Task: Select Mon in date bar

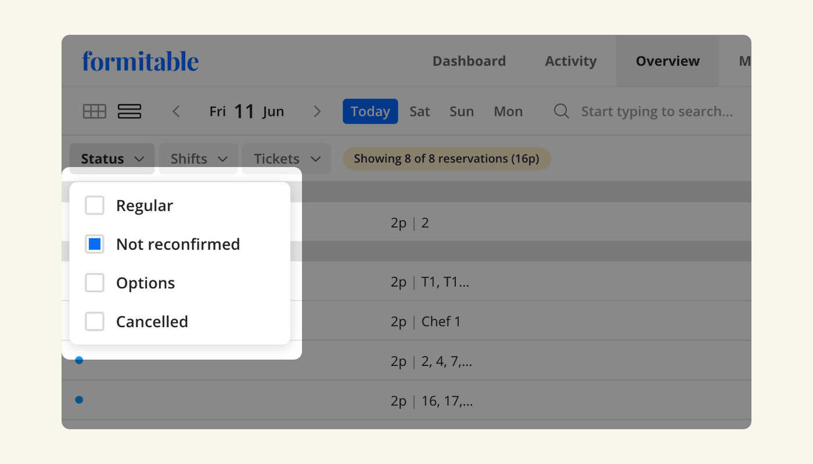Action: [x=508, y=111]
